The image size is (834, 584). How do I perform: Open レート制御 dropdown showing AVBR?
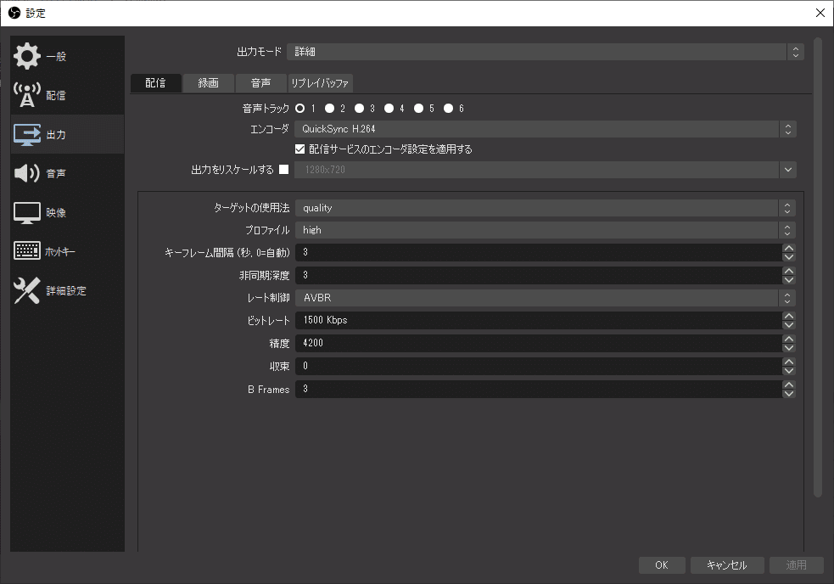tap(546, 298)
